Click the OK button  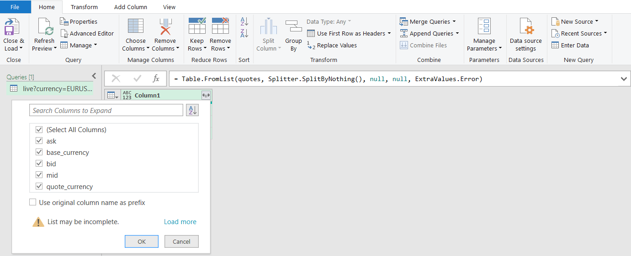pyautogui.click(x=142, y=241)
